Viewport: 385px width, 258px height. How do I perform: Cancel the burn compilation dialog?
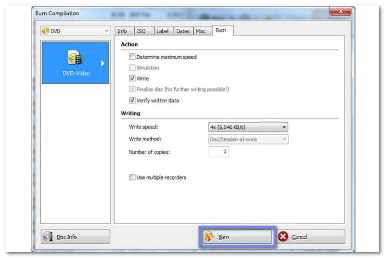coord(311,237)
